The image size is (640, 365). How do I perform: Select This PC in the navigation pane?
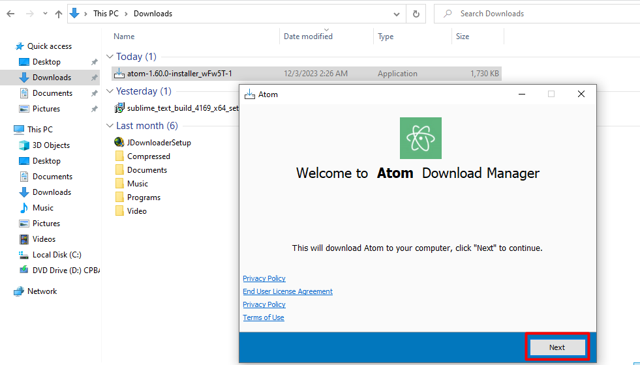pyautogui.click(x=40, y=129)
